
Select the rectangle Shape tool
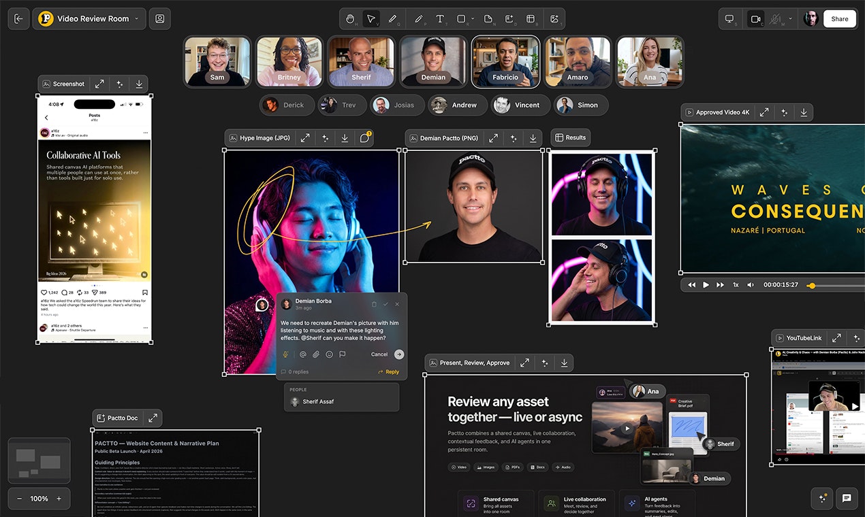point(461,18)
